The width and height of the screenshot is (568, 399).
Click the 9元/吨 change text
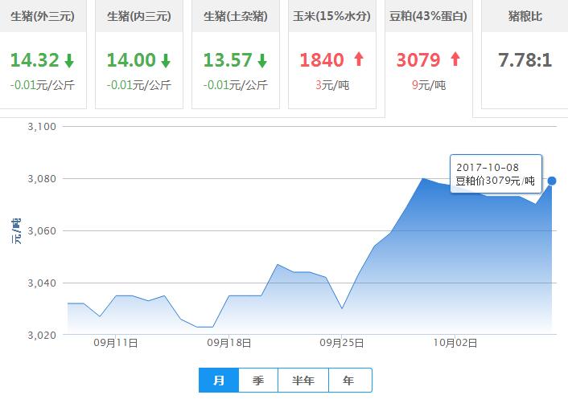(x=429, y=85)
